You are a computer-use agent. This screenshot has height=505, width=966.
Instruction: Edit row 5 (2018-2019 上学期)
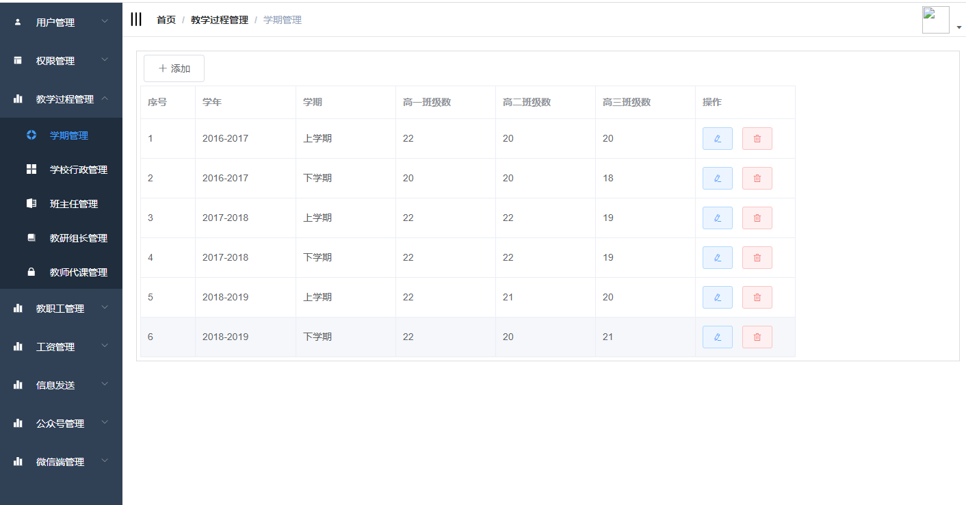pyautogui.click(x=718, y=297)
